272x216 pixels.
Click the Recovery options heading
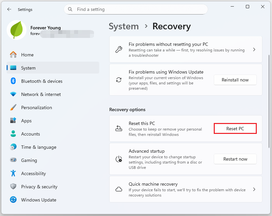127,109
